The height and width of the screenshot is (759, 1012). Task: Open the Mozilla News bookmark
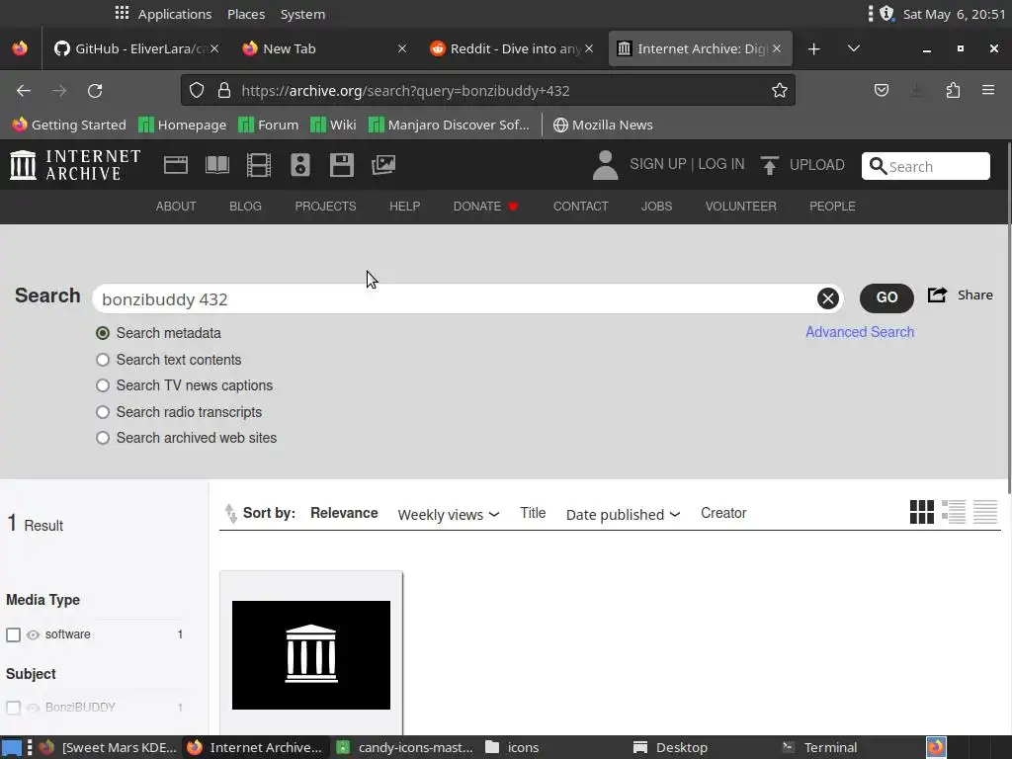603,126
